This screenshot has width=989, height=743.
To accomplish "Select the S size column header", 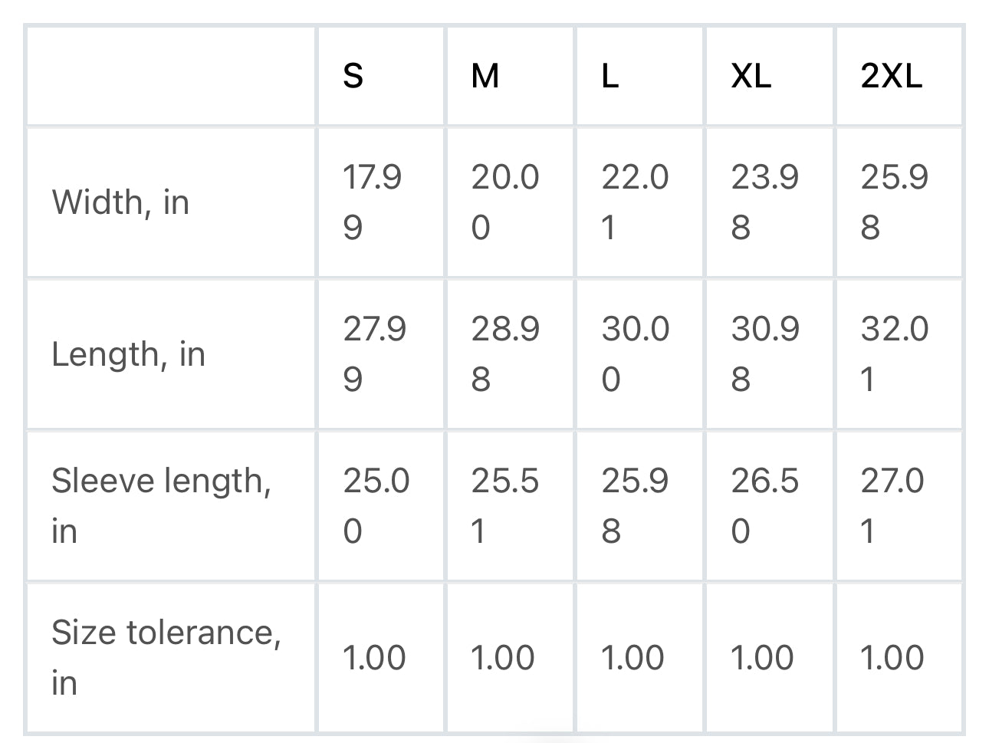I will click(x=353, y=75).
